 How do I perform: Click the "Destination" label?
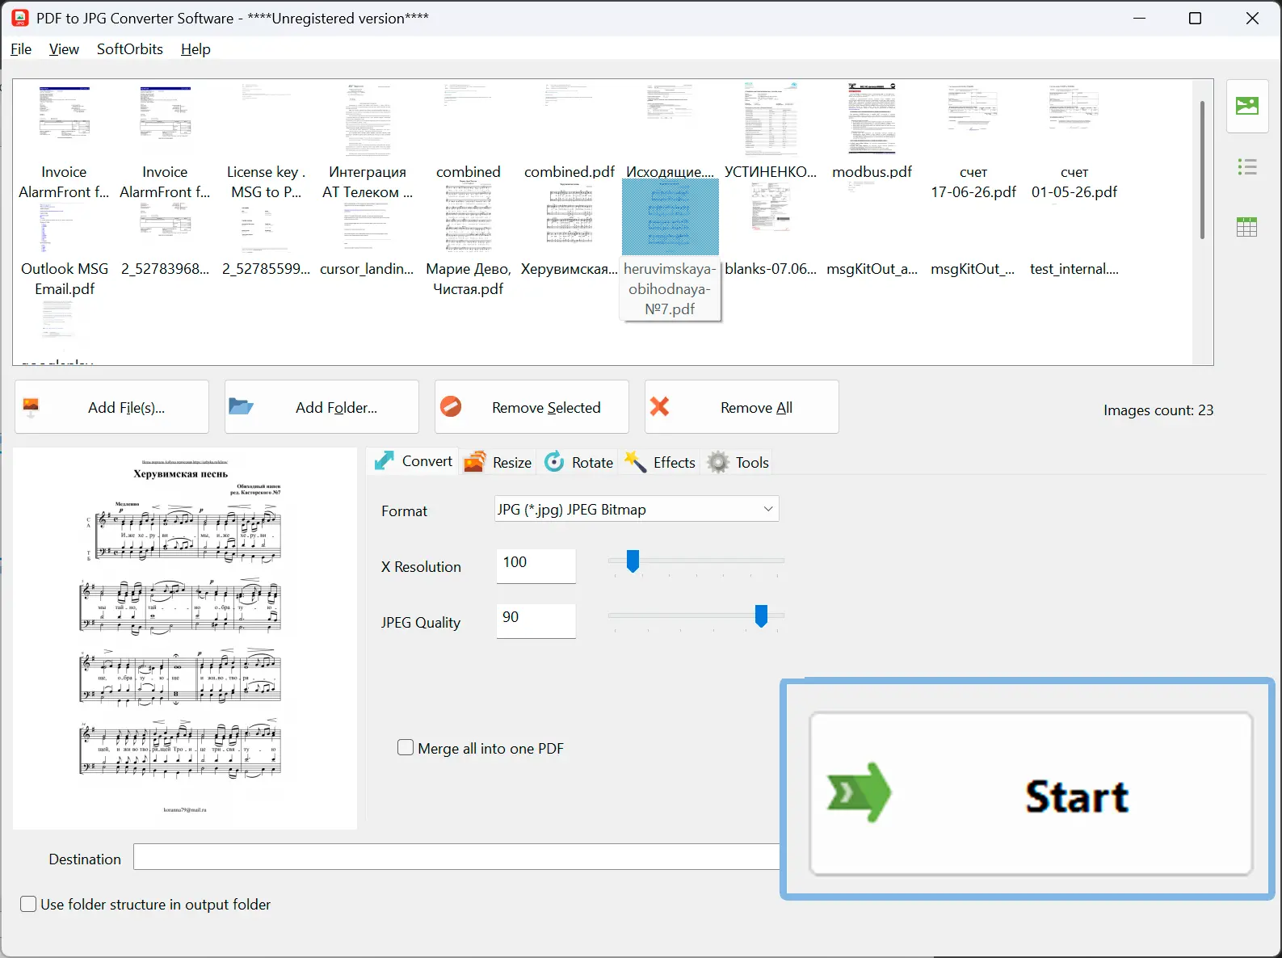coord(85,859)
